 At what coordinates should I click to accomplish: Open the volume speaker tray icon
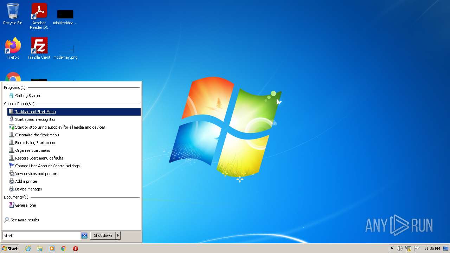(x=400, y=248)
